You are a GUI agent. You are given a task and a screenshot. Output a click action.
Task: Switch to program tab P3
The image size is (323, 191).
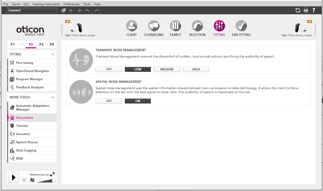(41, 44)
